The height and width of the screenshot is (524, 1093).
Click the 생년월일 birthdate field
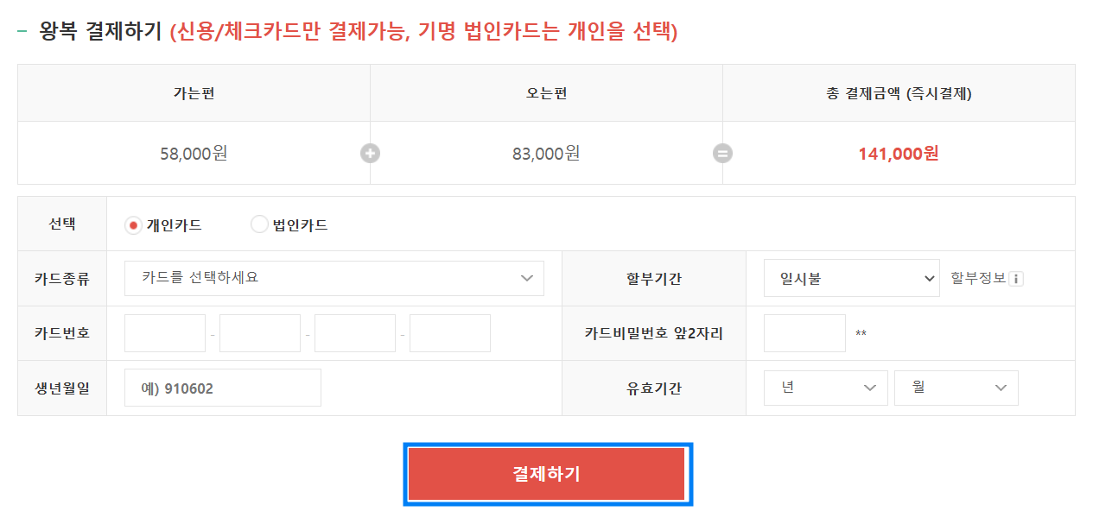222,388
